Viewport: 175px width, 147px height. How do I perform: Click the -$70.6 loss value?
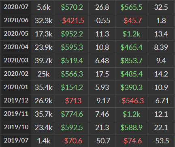(x=72, y=141)
